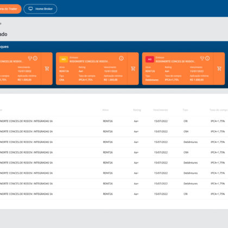The width and height of the screenshot is (228, 228).
Task: Click the monitor icon in Home Broker
Action: [30, 9]
